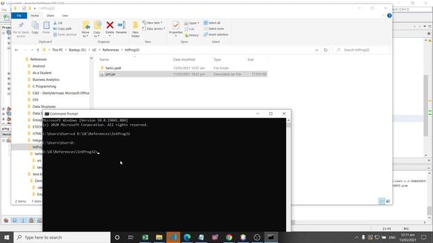Image resolution: width=433 pixels, height=243 pixels.
Task: Open Excel from the taskbar
Action: click(x=145, y=238)
